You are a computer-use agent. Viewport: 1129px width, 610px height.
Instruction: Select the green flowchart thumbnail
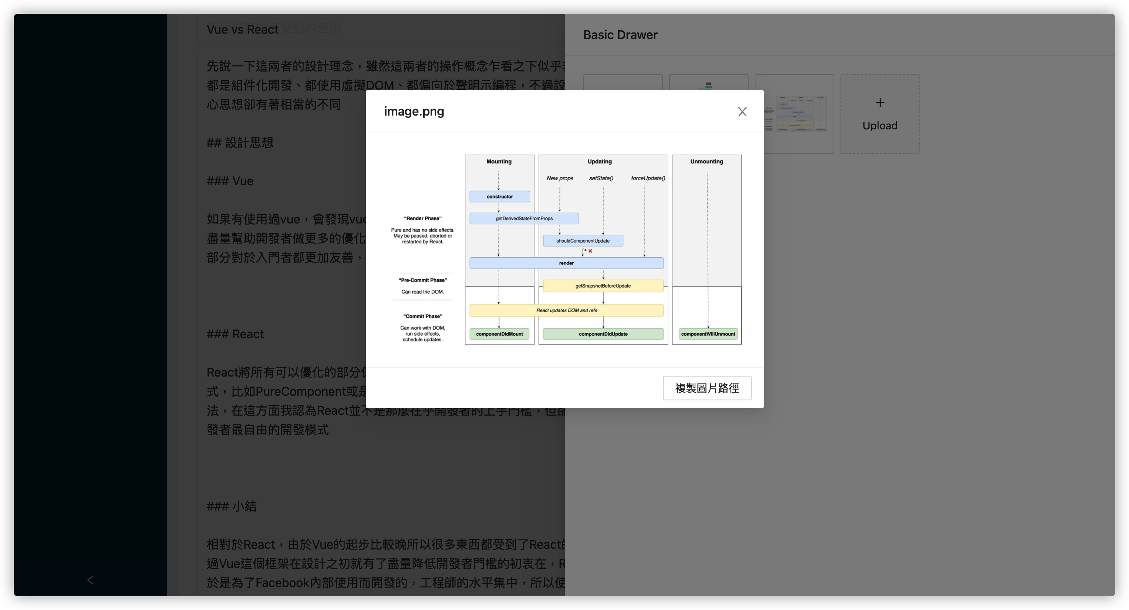pos(708,83)
